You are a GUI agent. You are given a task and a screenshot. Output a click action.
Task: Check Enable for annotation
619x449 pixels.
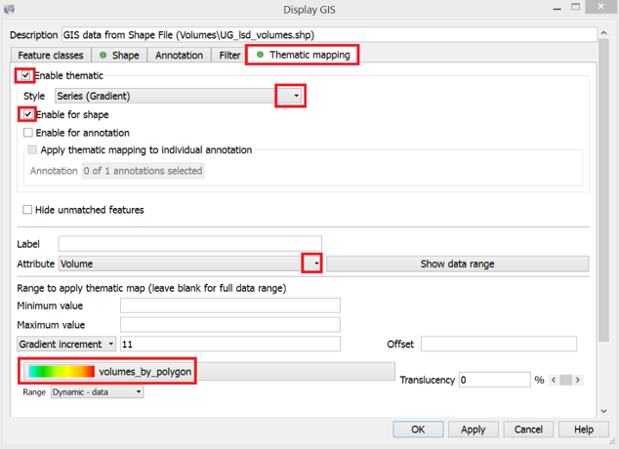pyautogui.click(x=28, y=133)
